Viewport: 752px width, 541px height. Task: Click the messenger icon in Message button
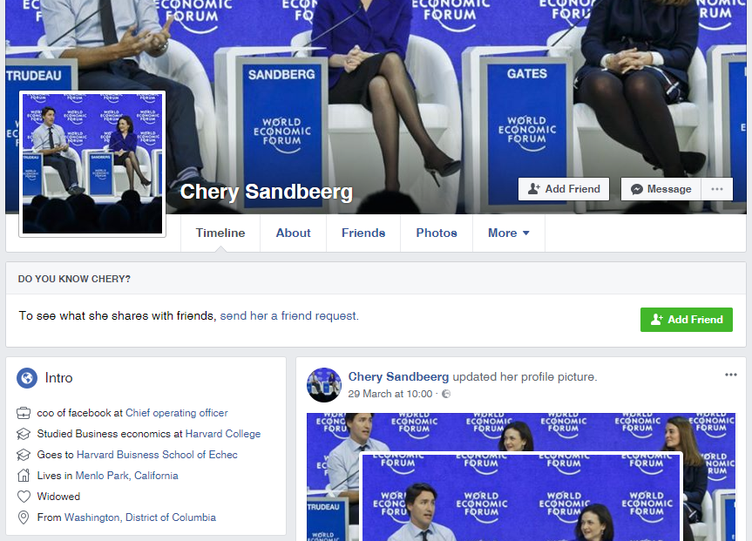pyautogui.click(x=637, y=189)
